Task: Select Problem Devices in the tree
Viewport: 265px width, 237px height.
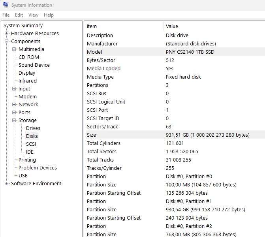Action: click(x=38, y=168)
